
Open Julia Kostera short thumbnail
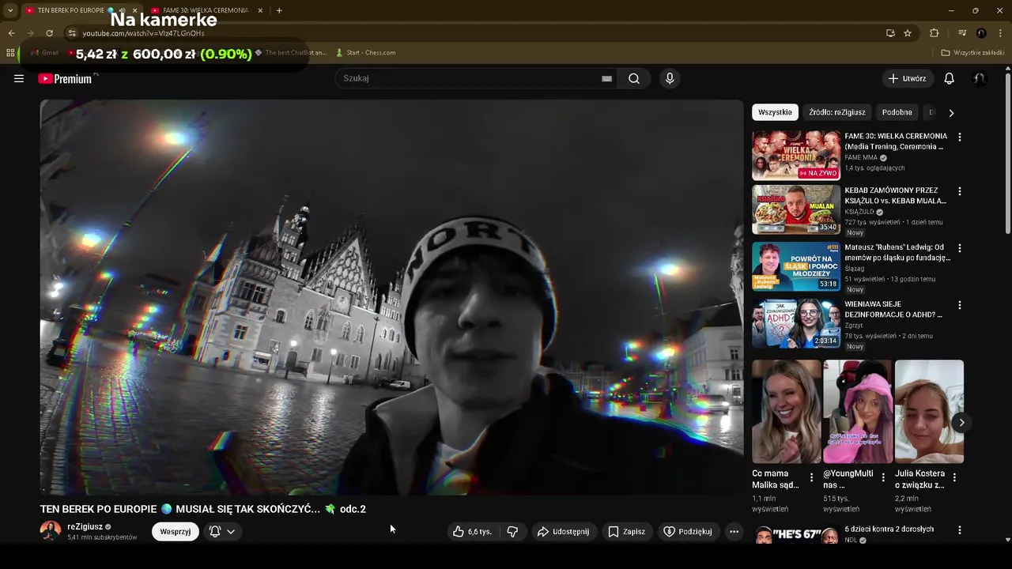pyautogui.click(x=929, y=412)
